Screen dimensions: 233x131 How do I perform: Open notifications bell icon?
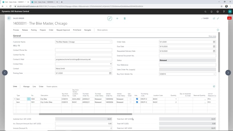212,12
